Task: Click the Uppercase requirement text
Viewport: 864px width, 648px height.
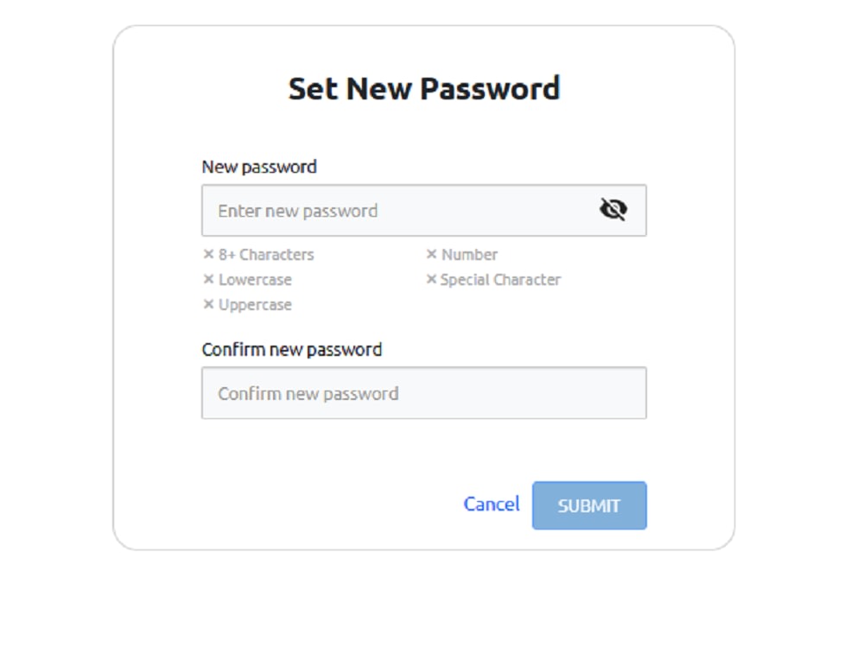Action: click(x=254, y=304)
